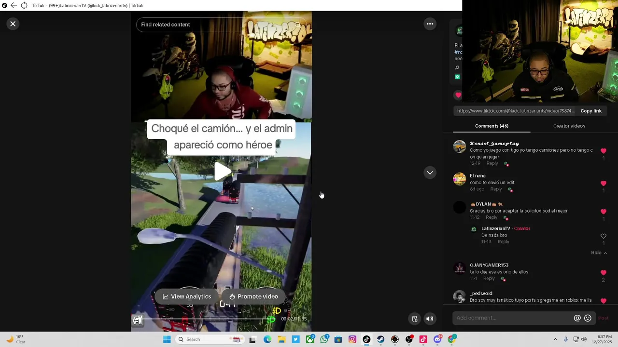The width and height of the screenshot is (618, 347).
Task: Reply to LatinzerianTV's 11-13 comment
Action: click(503, 241)
